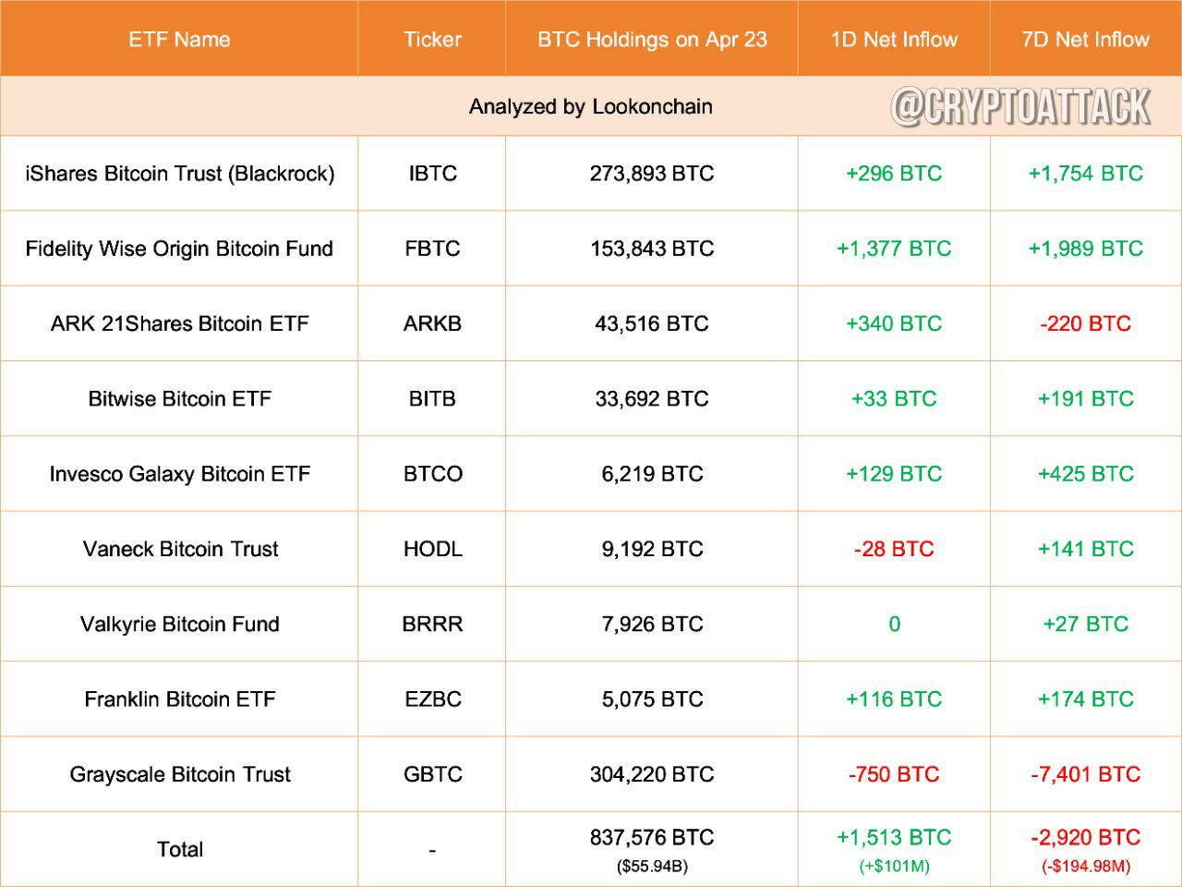The height and width of the screenshot is (887, 1182).
Task: Select the Grayscale Bitcoin Trust name
Action: click(x=180, y=774)
